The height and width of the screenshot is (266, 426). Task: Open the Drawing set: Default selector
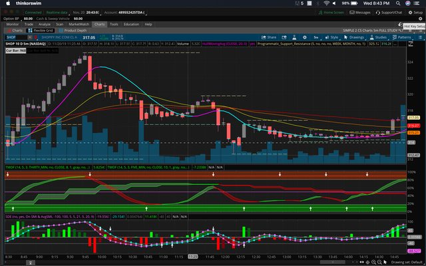click(x=407, y=262)
